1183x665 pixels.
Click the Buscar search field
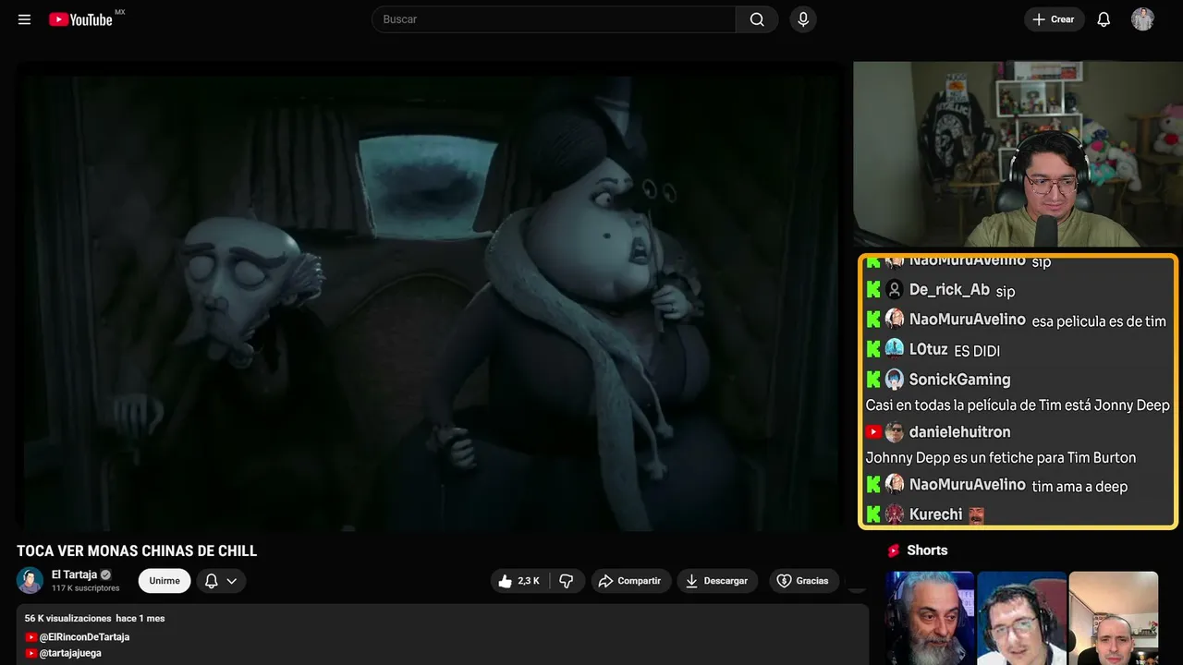[x=554, y=19]
